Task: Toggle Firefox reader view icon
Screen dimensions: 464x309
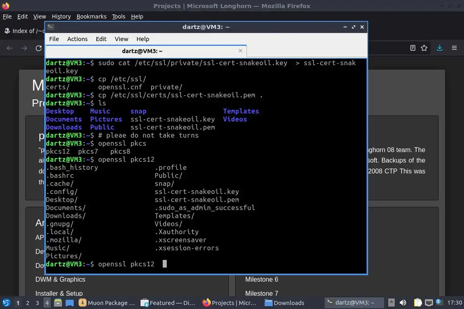Action: click(413, 48)
